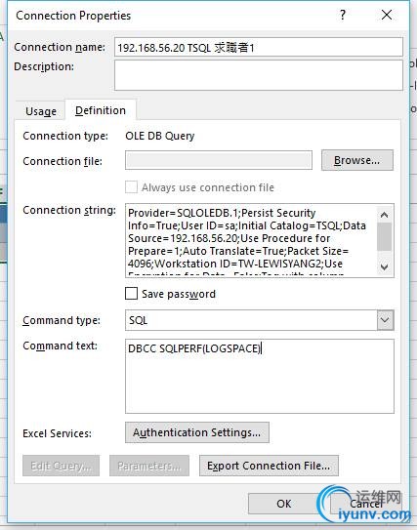Switch to the Usage tab
Image resolution: width=417 pixels, height=530 pixels.
41,111
